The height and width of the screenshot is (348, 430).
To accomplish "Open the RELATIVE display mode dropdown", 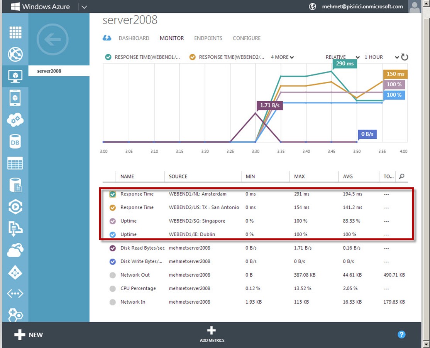I will pos(342,57).
